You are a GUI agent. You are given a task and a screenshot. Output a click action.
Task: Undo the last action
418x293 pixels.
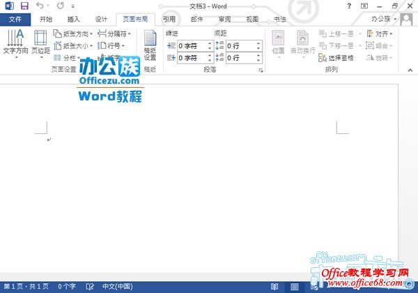(40, 6)
